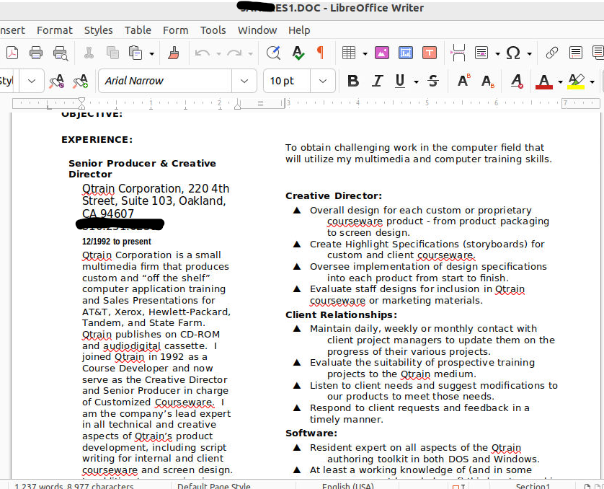Image resolution: width=604 pixels, height=489 pixels.
Task: Open Find and Replace tool
Action: pos(273,53)
